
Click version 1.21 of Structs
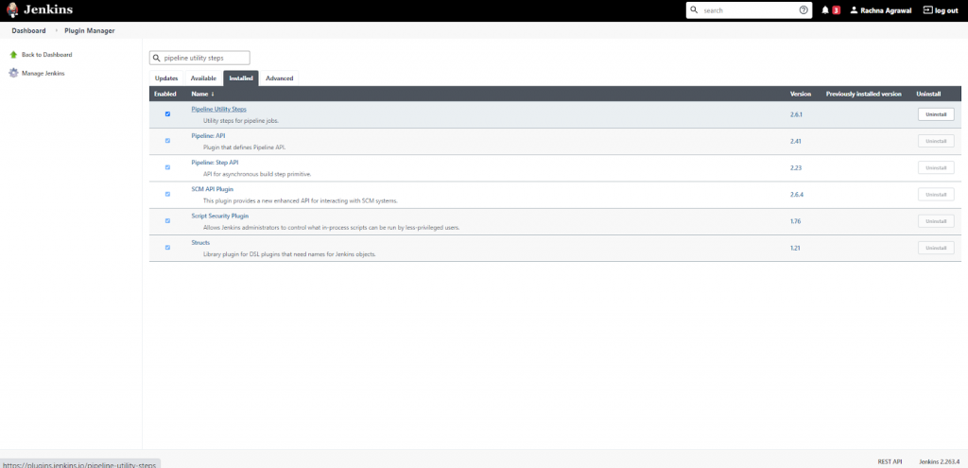click(x=796, y=248)
